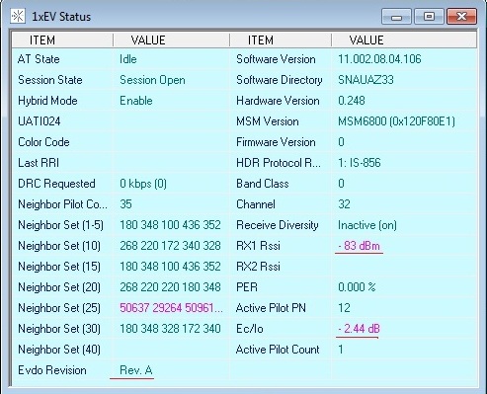Select the RX1 Rssi label
Viewport: 487px width, 394px height.
coord(258,246)
